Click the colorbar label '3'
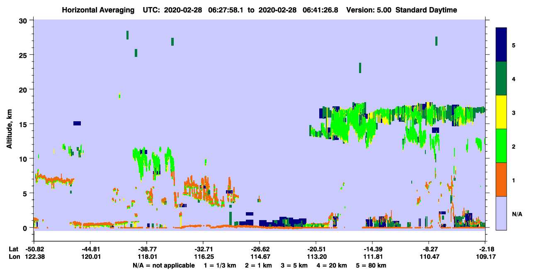This screenshot has height=277, width=539. [x=514, y=112]
